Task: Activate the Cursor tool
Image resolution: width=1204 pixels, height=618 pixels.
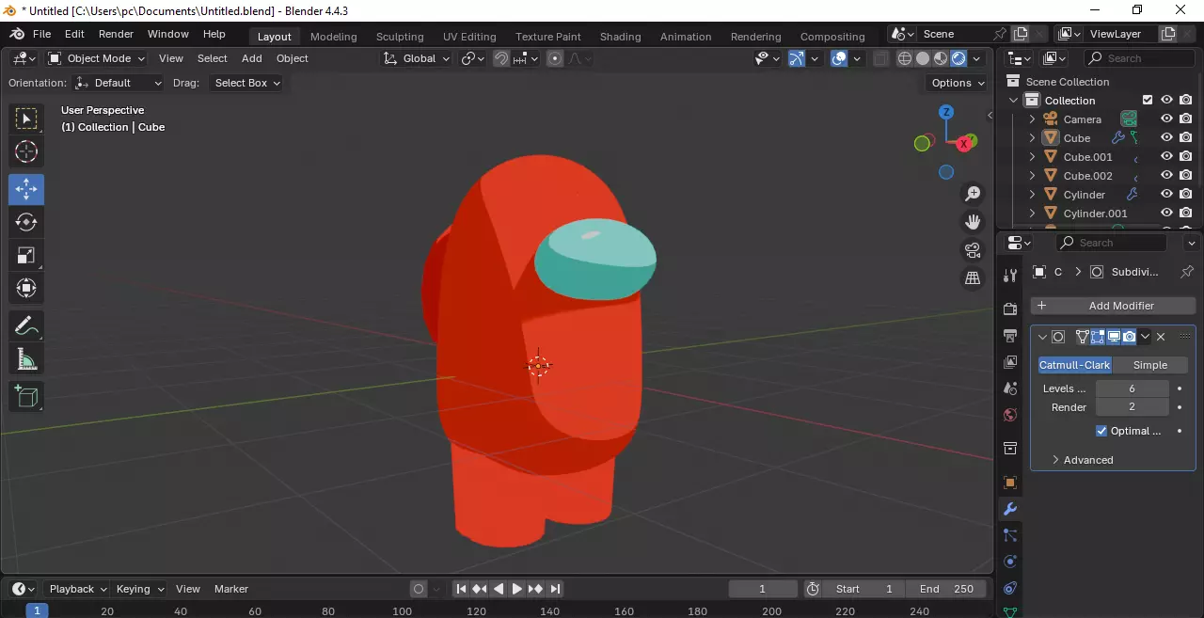Action: 26,151
